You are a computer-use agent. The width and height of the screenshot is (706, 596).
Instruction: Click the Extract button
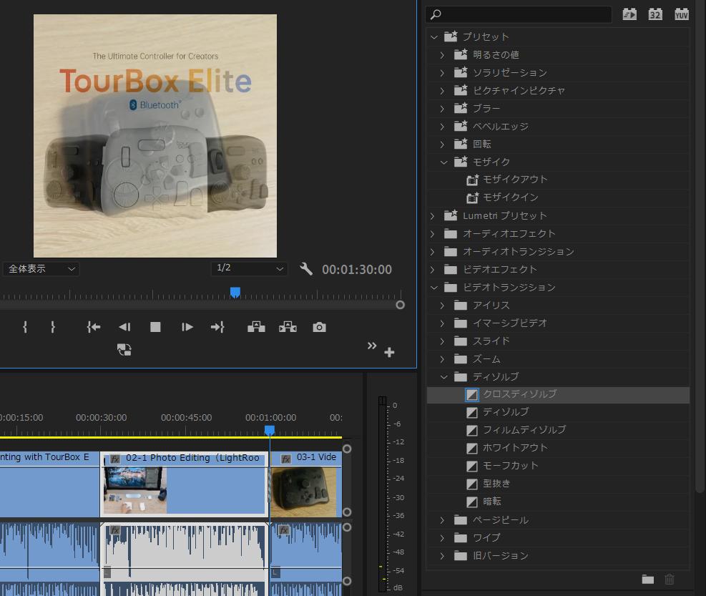pyautogui.click(x=288, y=327)
